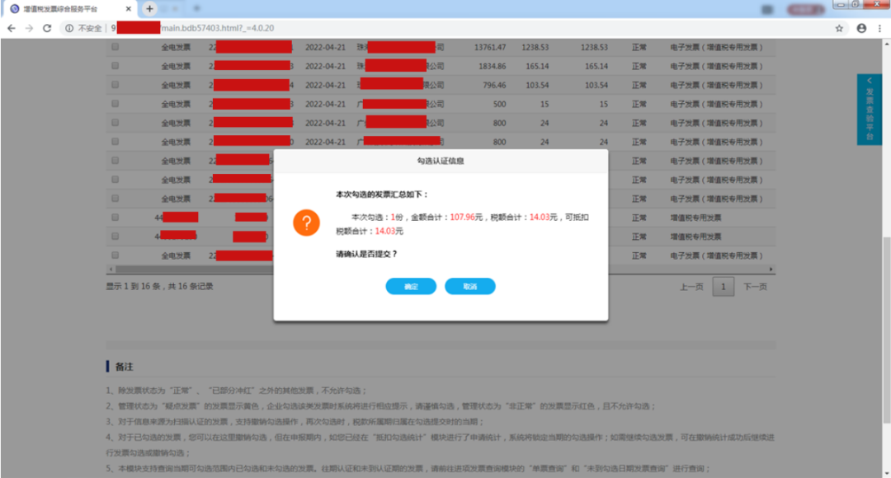The height and width of the screenshot is (478, 891).
Task: Bookmark this page with the star icon
Action: click(x=839, y=28)
